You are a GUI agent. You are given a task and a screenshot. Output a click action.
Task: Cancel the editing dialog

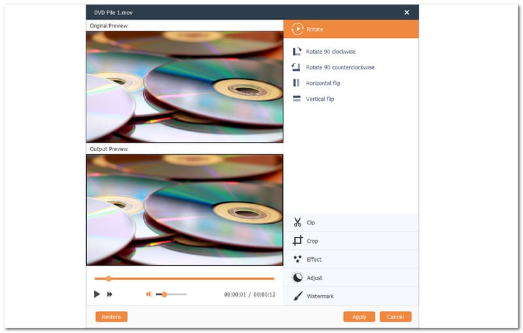tap(396, 317)
